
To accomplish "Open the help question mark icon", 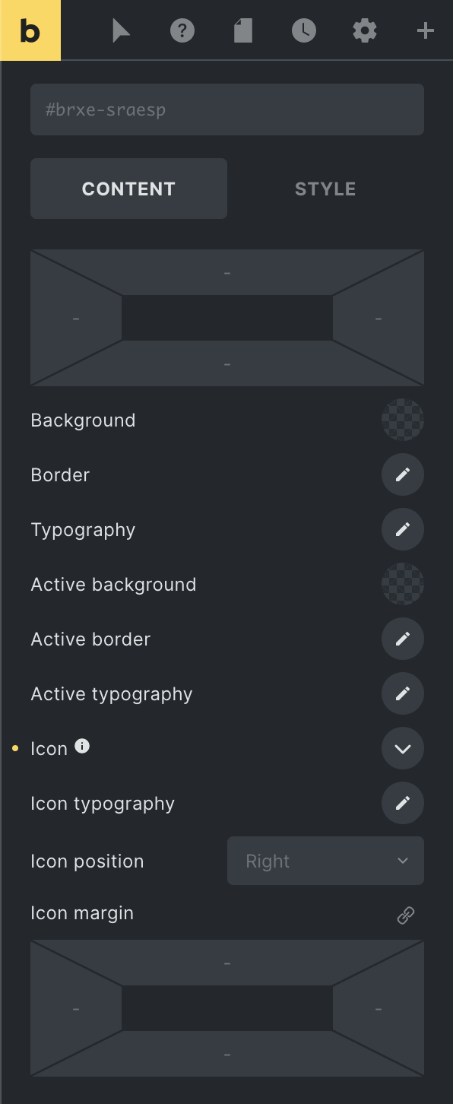I will click(182, 31).
